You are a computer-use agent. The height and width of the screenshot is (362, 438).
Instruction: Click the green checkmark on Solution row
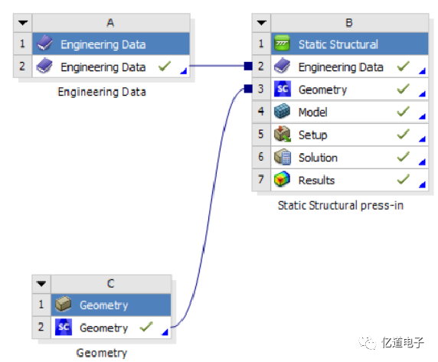[x=404, y=157]
